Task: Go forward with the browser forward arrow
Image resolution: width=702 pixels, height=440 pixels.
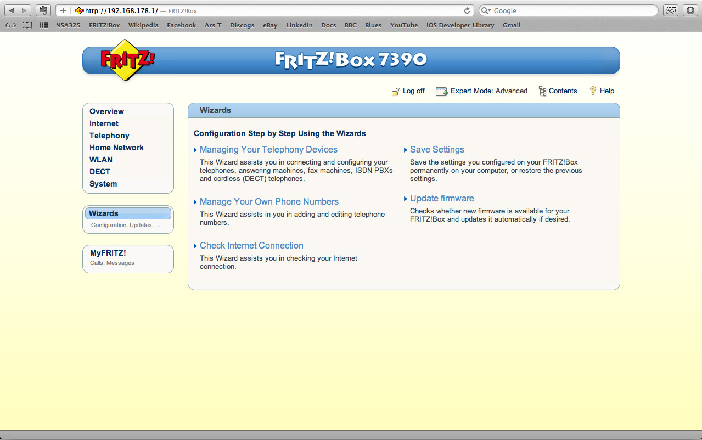Action: click(x=25, y=10)
